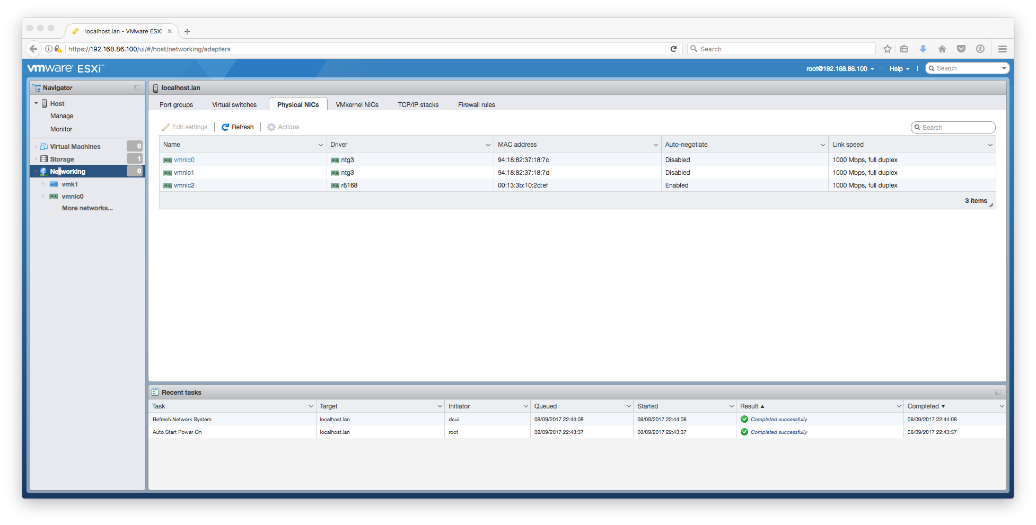Close the localhost.lan browser tab
This screenshot has width=1036, height=525.
(x=170, y=31)
